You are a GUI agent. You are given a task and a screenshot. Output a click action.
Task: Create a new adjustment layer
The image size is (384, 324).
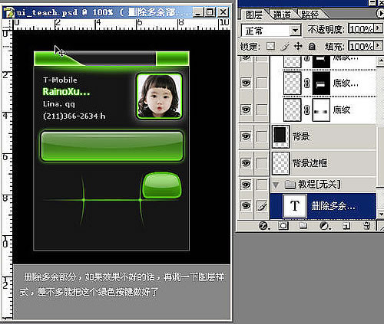325,226
